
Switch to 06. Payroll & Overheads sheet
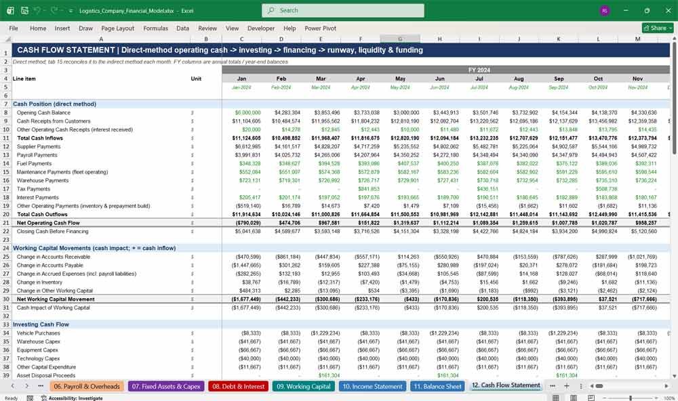click(x=87, y=386)
